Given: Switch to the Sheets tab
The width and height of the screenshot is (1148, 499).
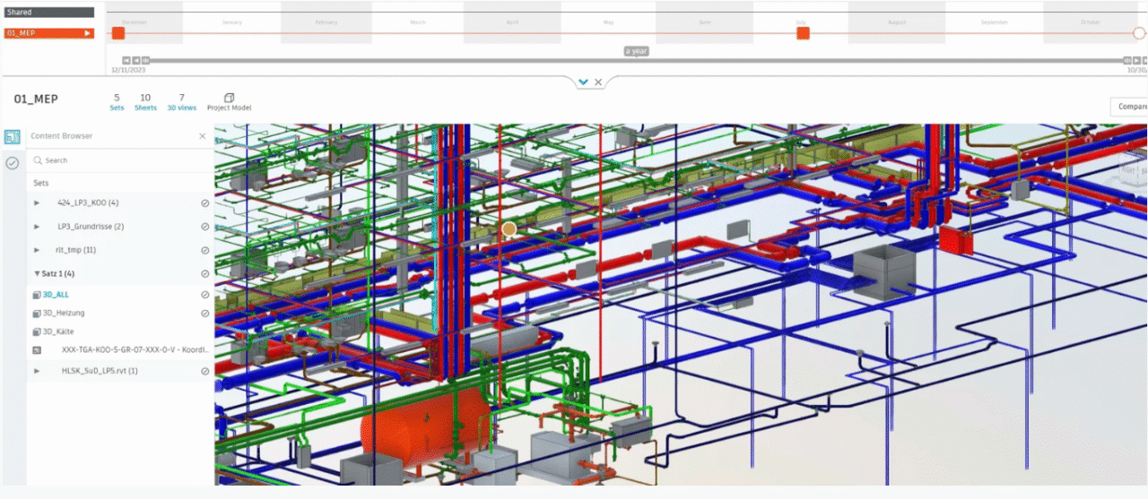Looking at the screenshot, I should (144, 101).
